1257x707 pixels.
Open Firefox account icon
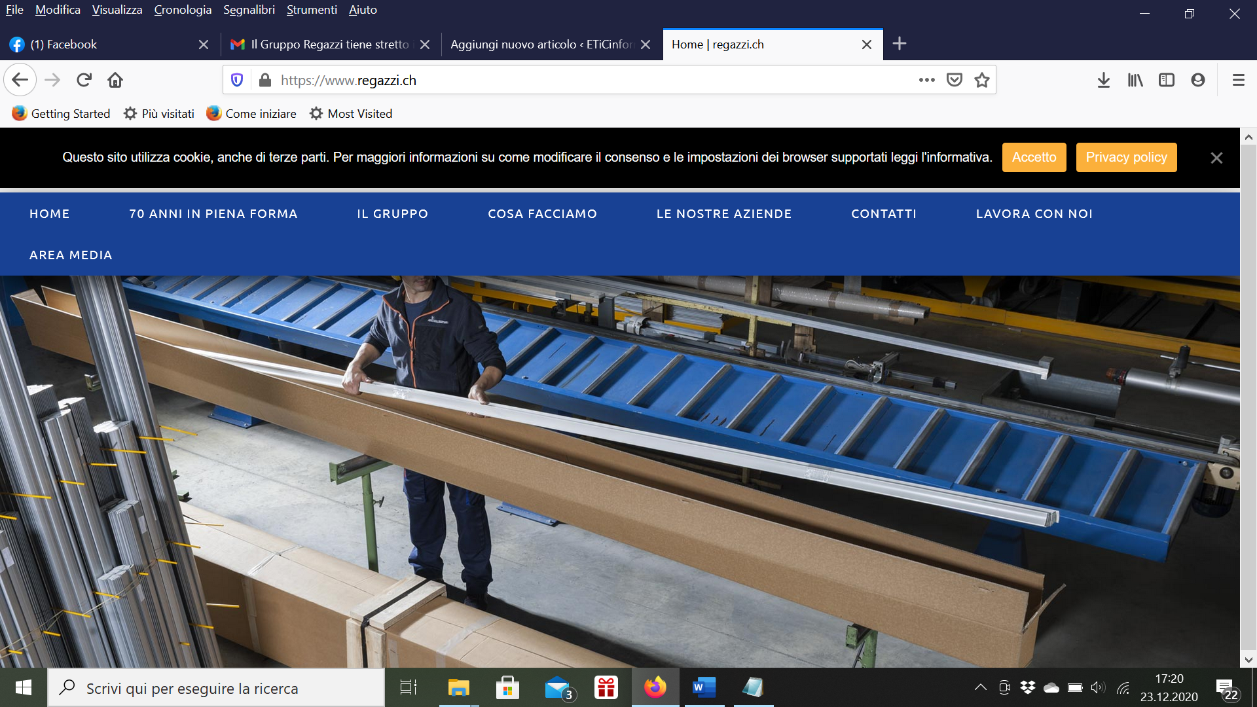(x=1198, y=80)
